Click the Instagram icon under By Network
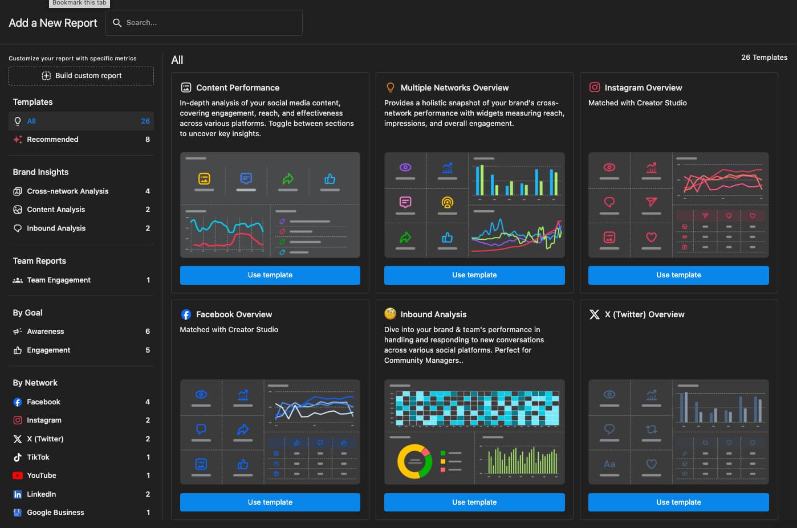The height and width of the screenshot is (528, 797). (x=16, y=420)
